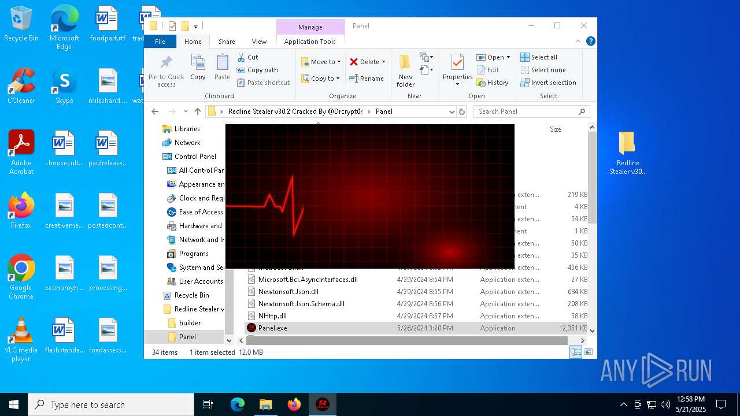Open Redline Stealer desktop folder
The image size is (740, 416).
pos(627,153)
